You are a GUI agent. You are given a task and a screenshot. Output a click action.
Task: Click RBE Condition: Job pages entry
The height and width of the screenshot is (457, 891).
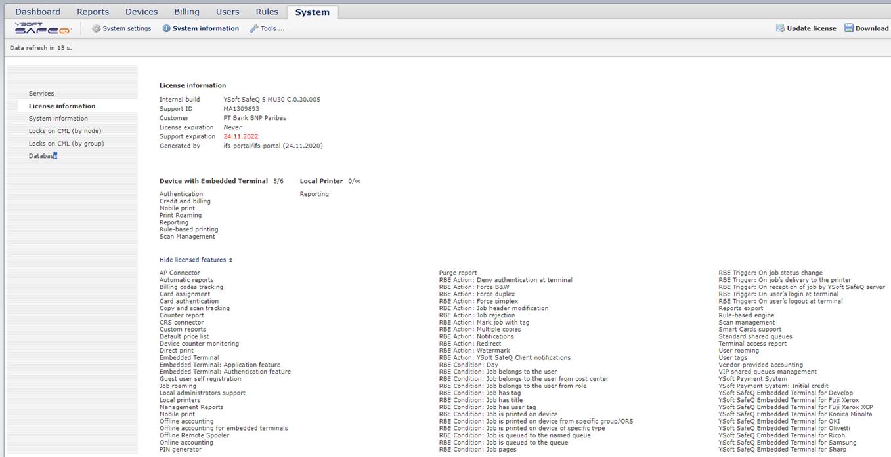tap(477, 450)
